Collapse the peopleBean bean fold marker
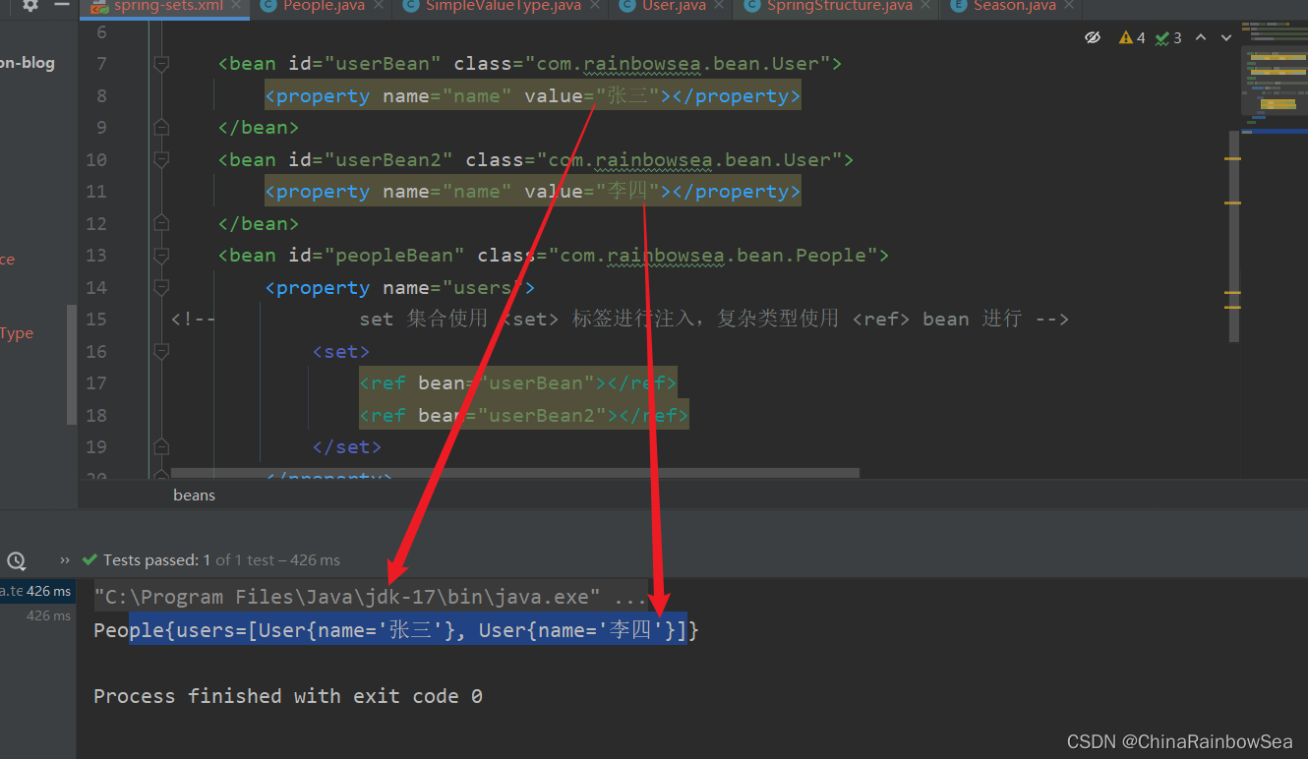 click(x=161, y=256)
